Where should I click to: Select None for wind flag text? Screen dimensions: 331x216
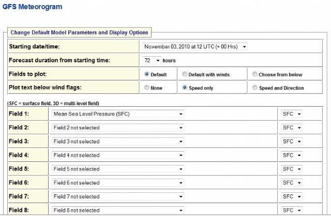pyautogui.click(x=146, y=88)
